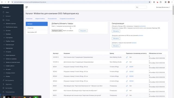Open the Создание пользователя tab
The height and width of the screenshot is (98, 174).
[x=67, y=19]
